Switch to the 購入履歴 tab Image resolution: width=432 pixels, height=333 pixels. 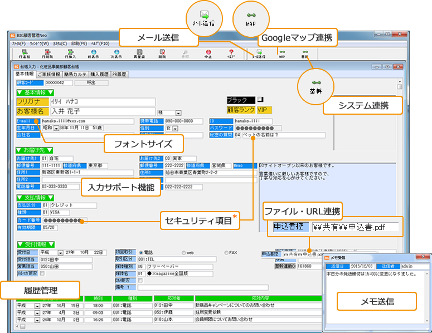(99, 74)
